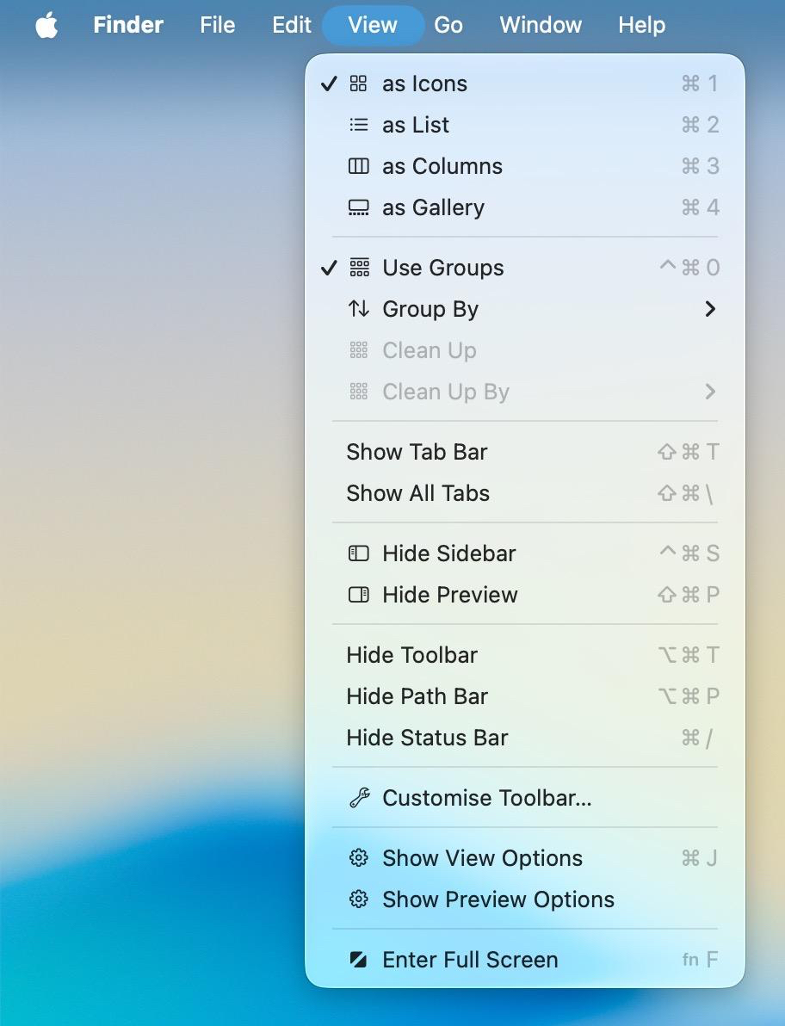Toggle Hide Path Bar option

417,696
